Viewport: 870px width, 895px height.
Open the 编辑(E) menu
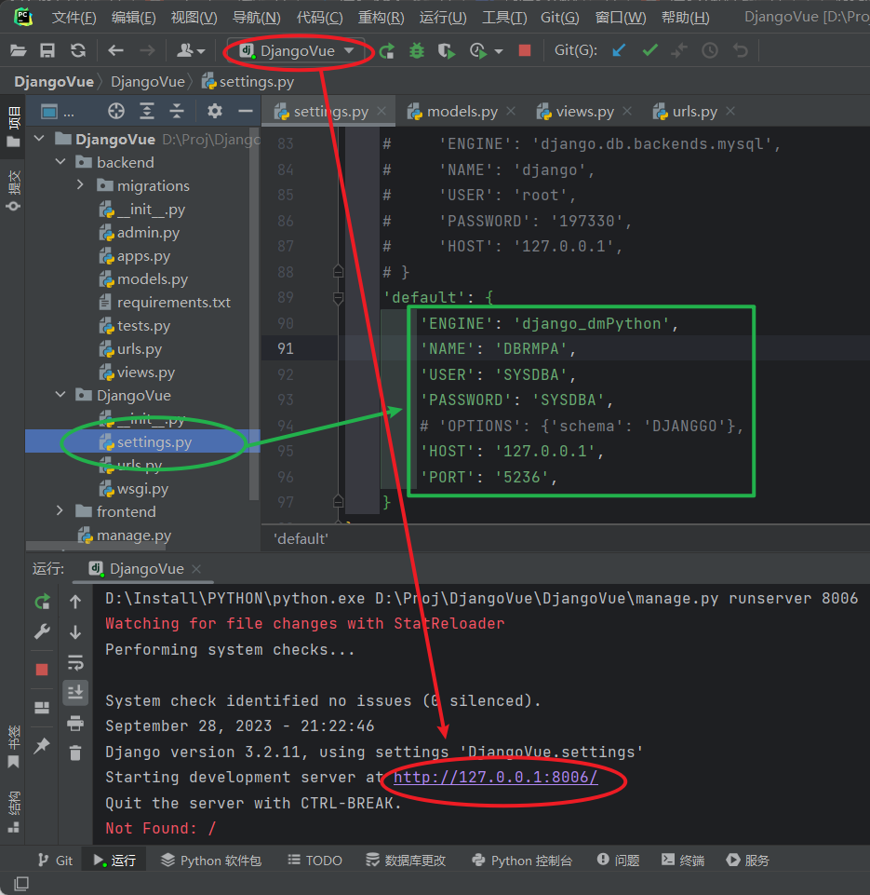click(x=133, y=18)
